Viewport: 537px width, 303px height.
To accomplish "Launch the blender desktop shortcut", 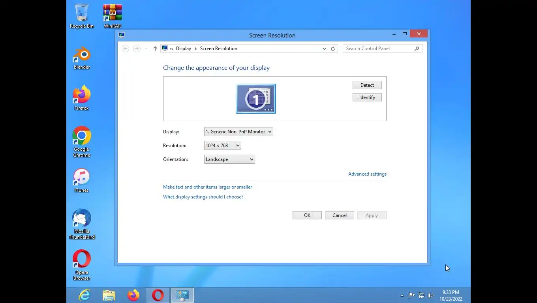I will (82, 57).
